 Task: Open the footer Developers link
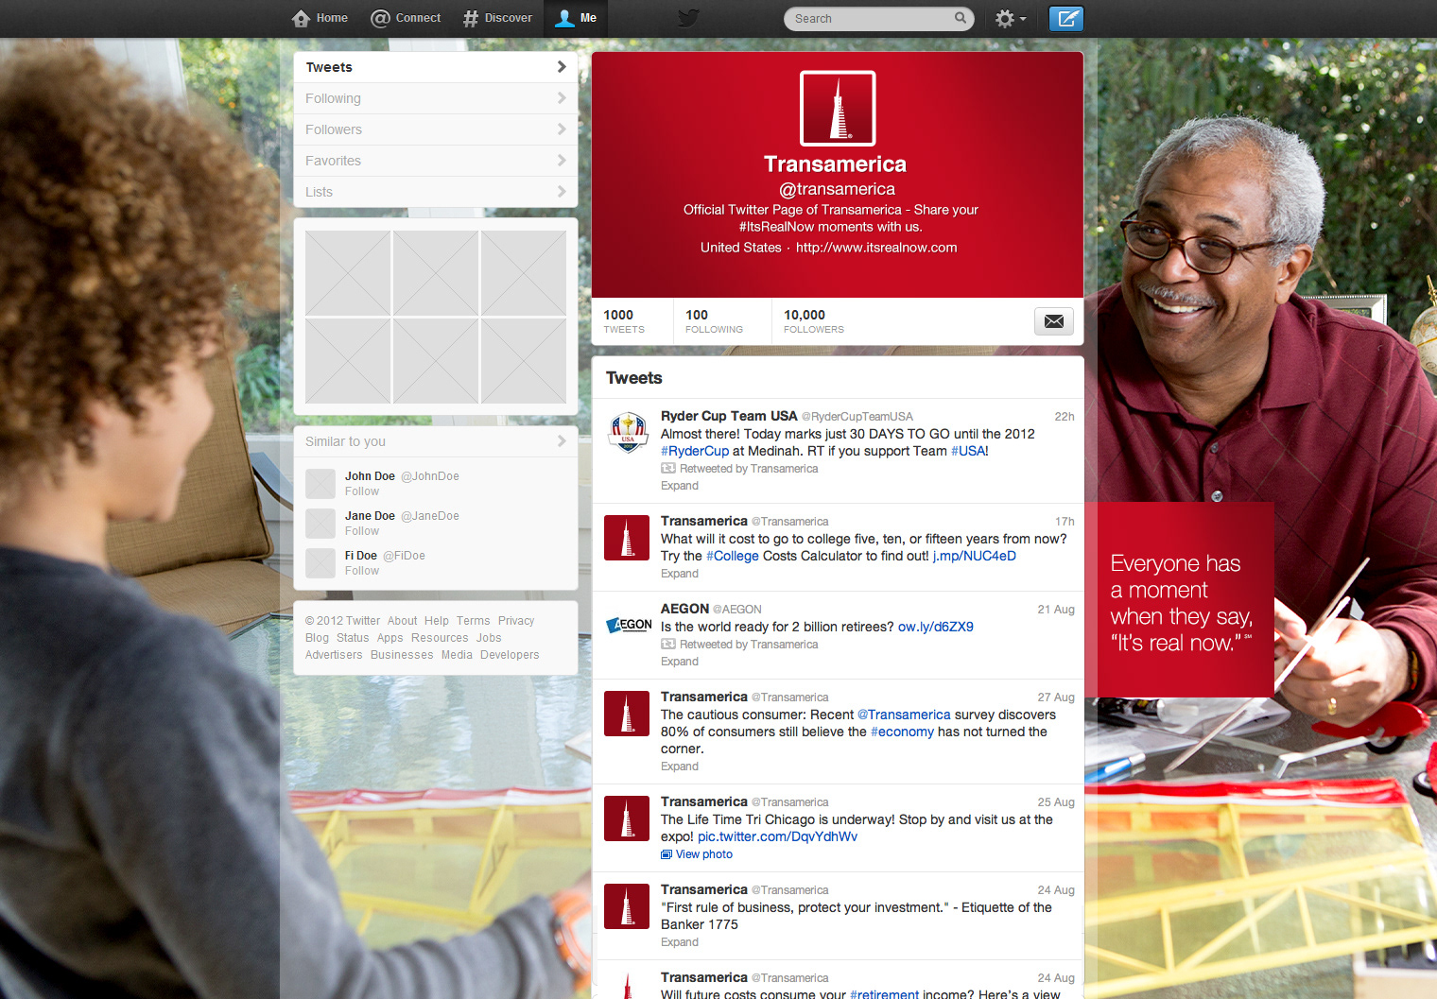(x=510, y=655)
